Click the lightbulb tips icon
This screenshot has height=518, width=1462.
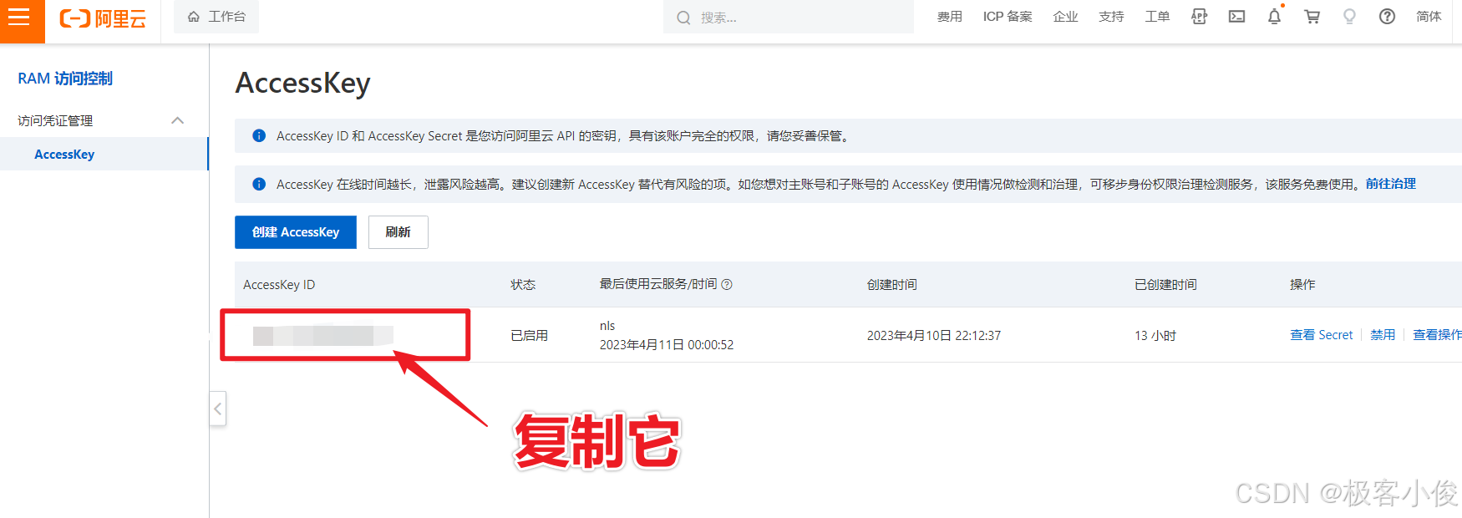[x=1349, y=17]
